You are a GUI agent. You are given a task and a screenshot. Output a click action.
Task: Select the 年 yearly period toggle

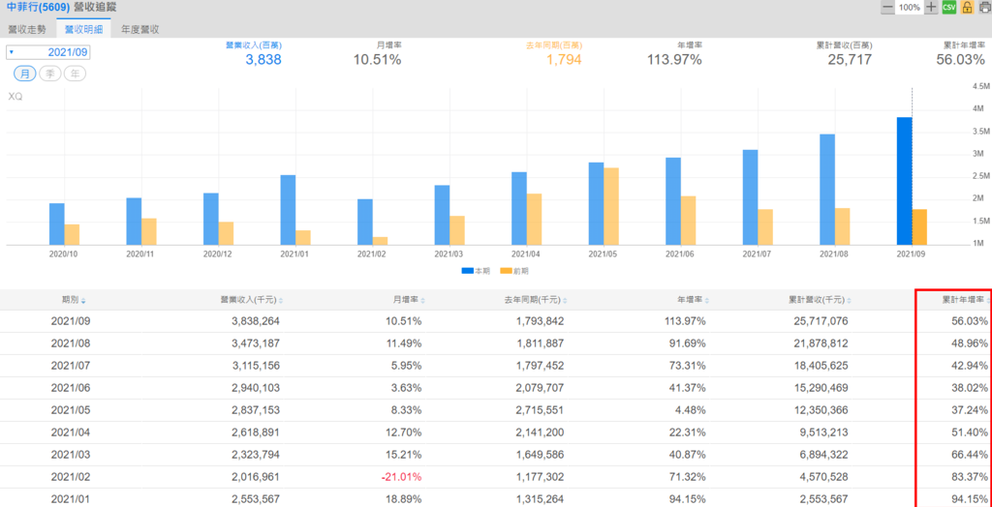[x=75, y=74]
